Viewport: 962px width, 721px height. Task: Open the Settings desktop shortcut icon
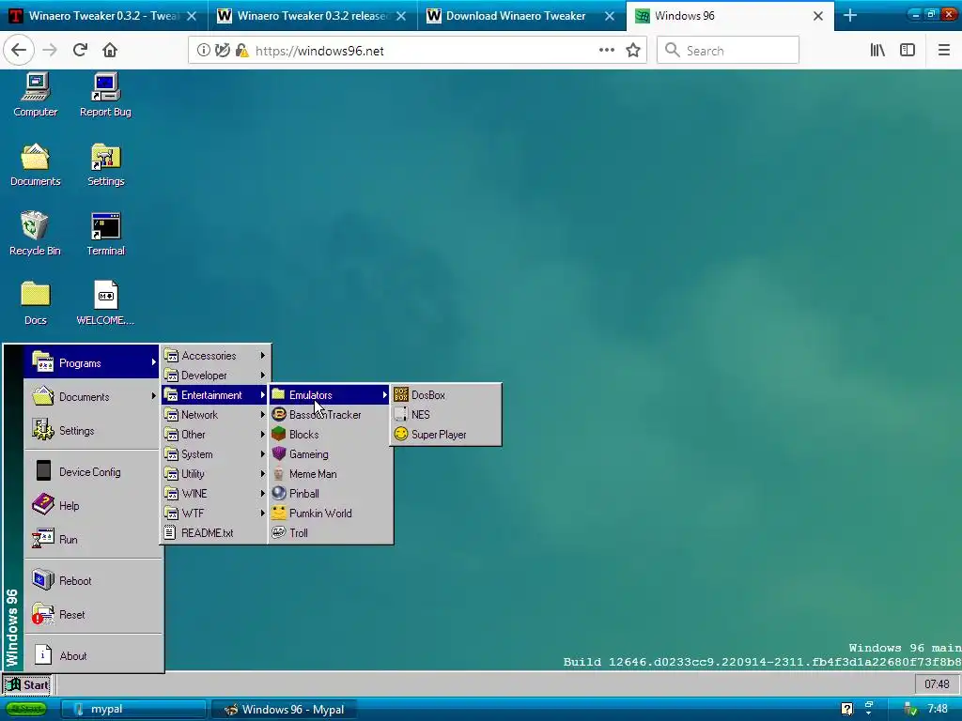coord(105,164)
